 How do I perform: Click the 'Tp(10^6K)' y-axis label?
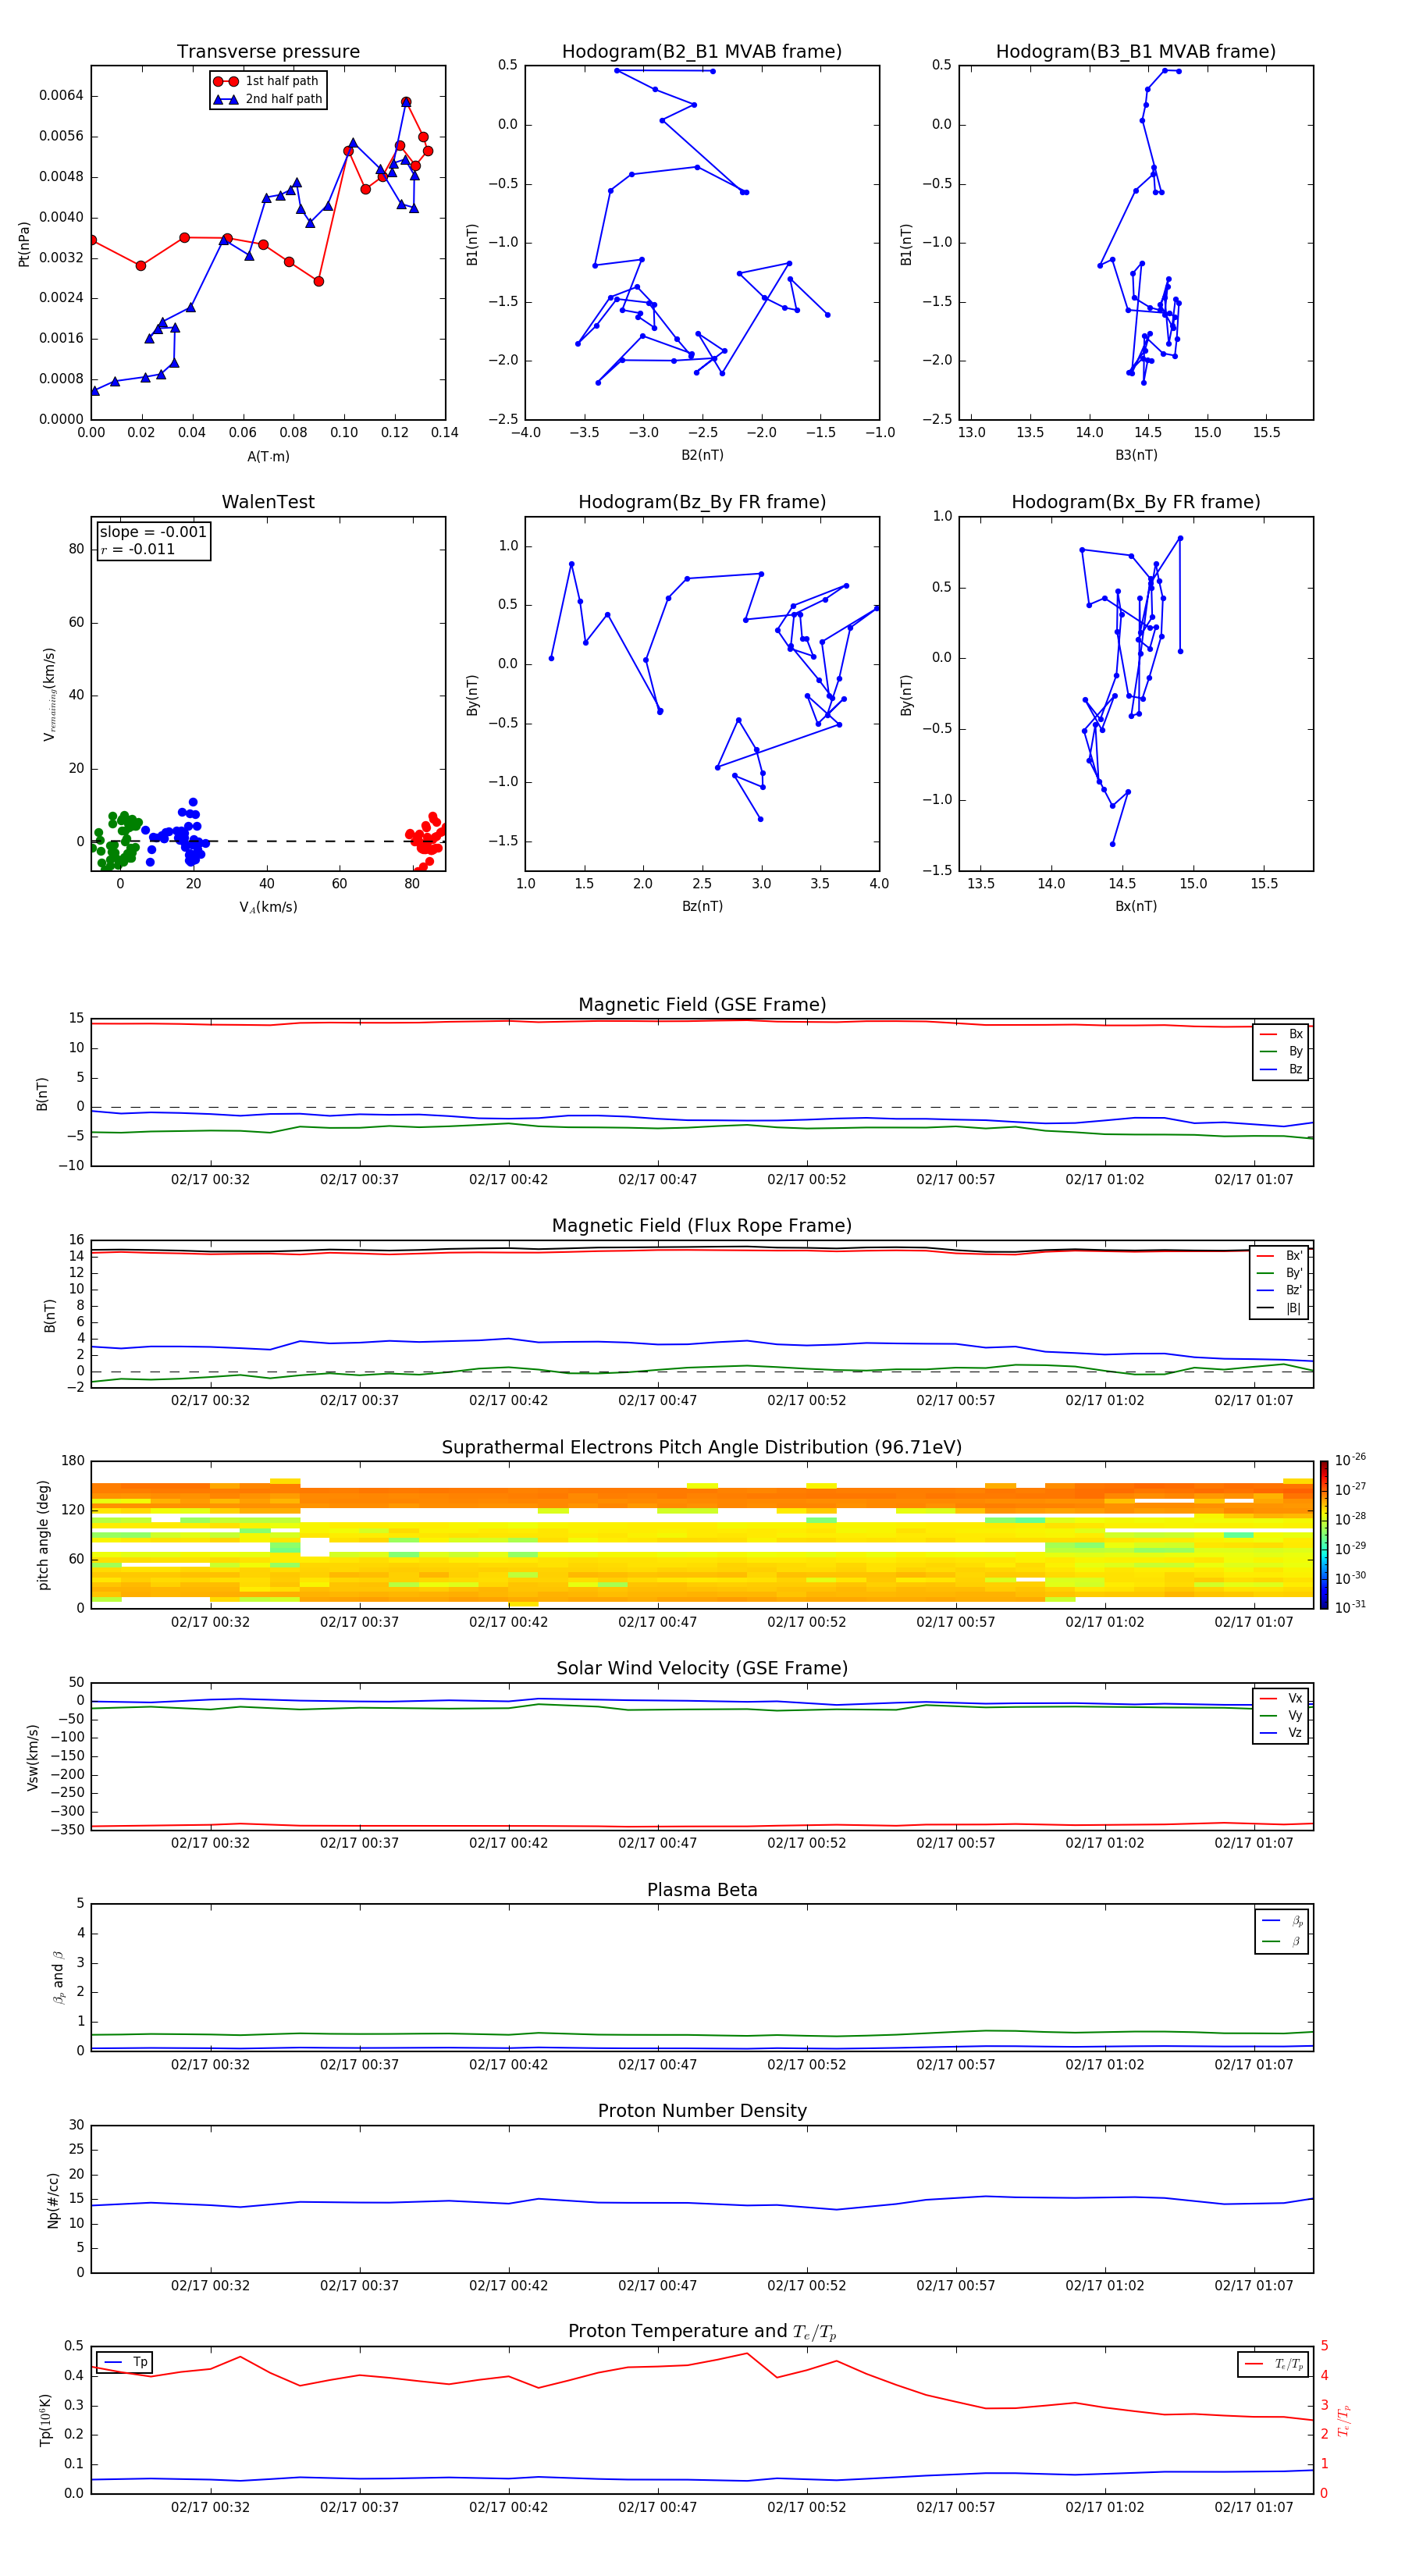(x=46, y=2420)
